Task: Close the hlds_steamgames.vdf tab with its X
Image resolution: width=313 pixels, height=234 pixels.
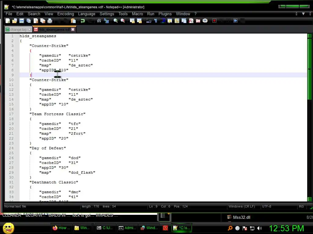Action: pyautogui.click(x=73, y=30)
